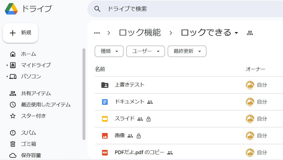Viewport: 283px width, 160px height.
Task: Click the shared people icon beside ロックできる
Action: point(250,33)
